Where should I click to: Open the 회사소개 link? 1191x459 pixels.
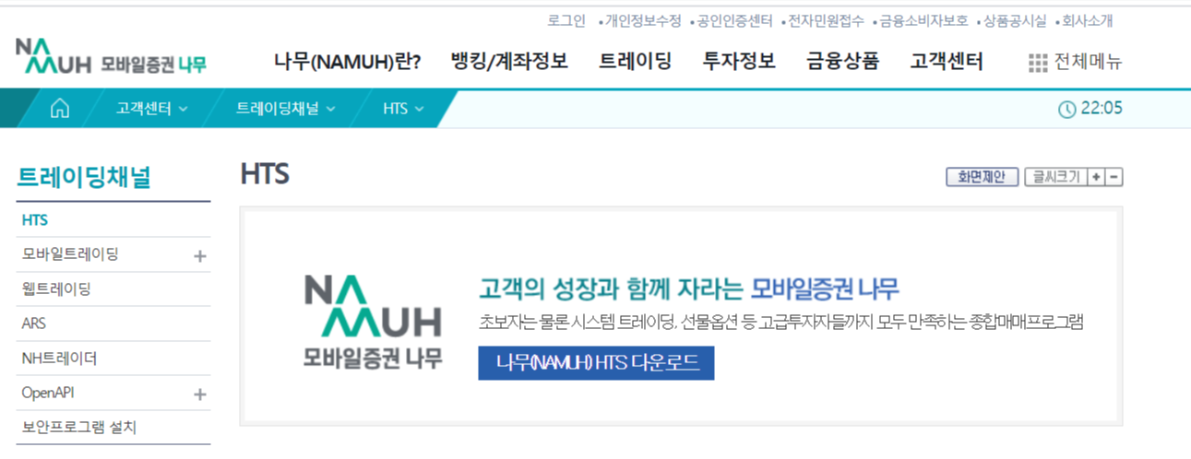point(1088,20)
